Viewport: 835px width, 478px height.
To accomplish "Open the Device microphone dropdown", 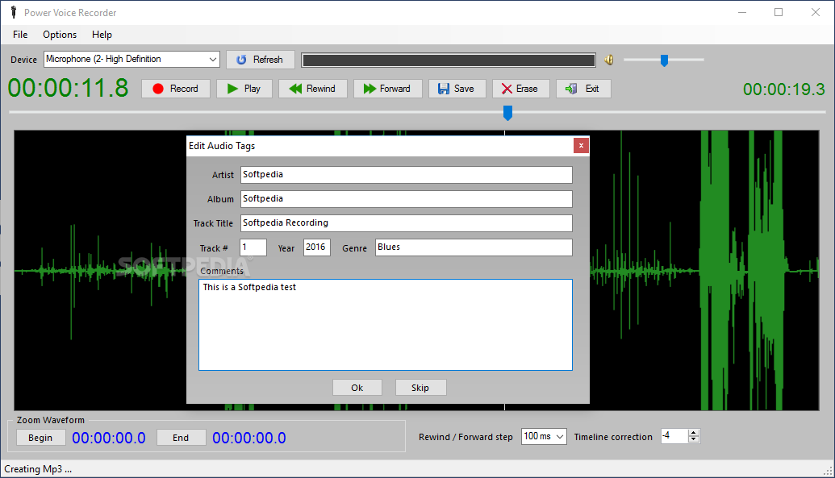I will tap(132, 59).
